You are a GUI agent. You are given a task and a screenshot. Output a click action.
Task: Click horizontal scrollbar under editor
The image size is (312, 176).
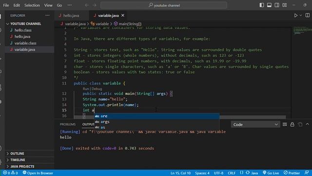(180, 117)
